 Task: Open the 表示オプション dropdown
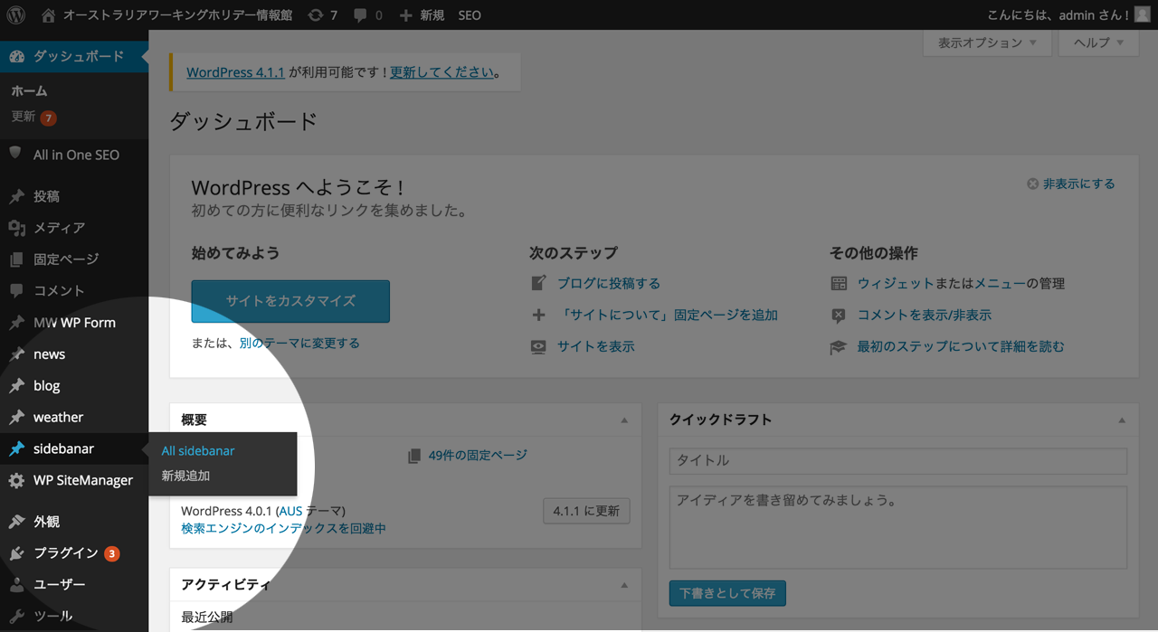coord(987,42)
